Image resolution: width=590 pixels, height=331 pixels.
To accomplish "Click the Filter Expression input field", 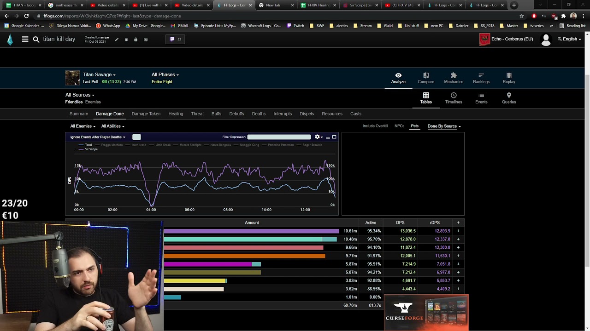I will point(279,137).
